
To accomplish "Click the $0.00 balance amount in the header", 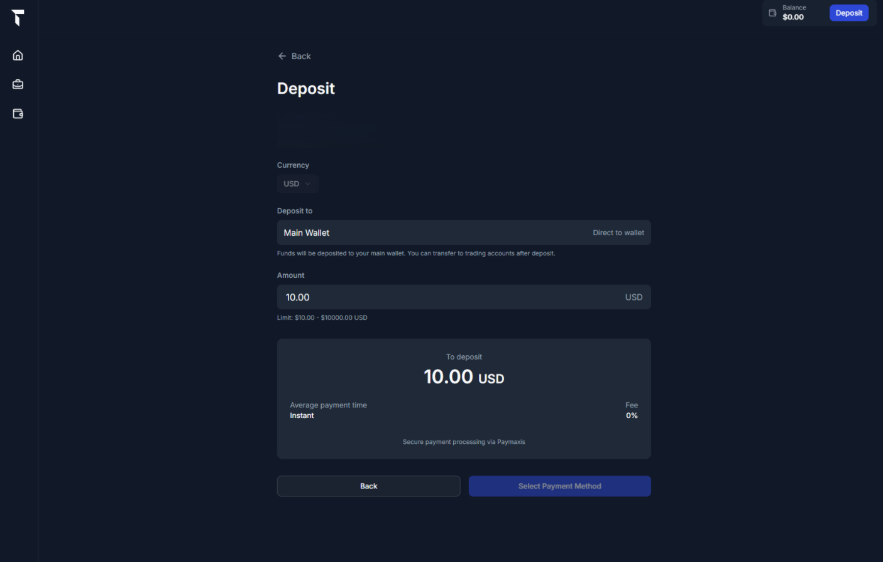I will [x=793, y=17].
